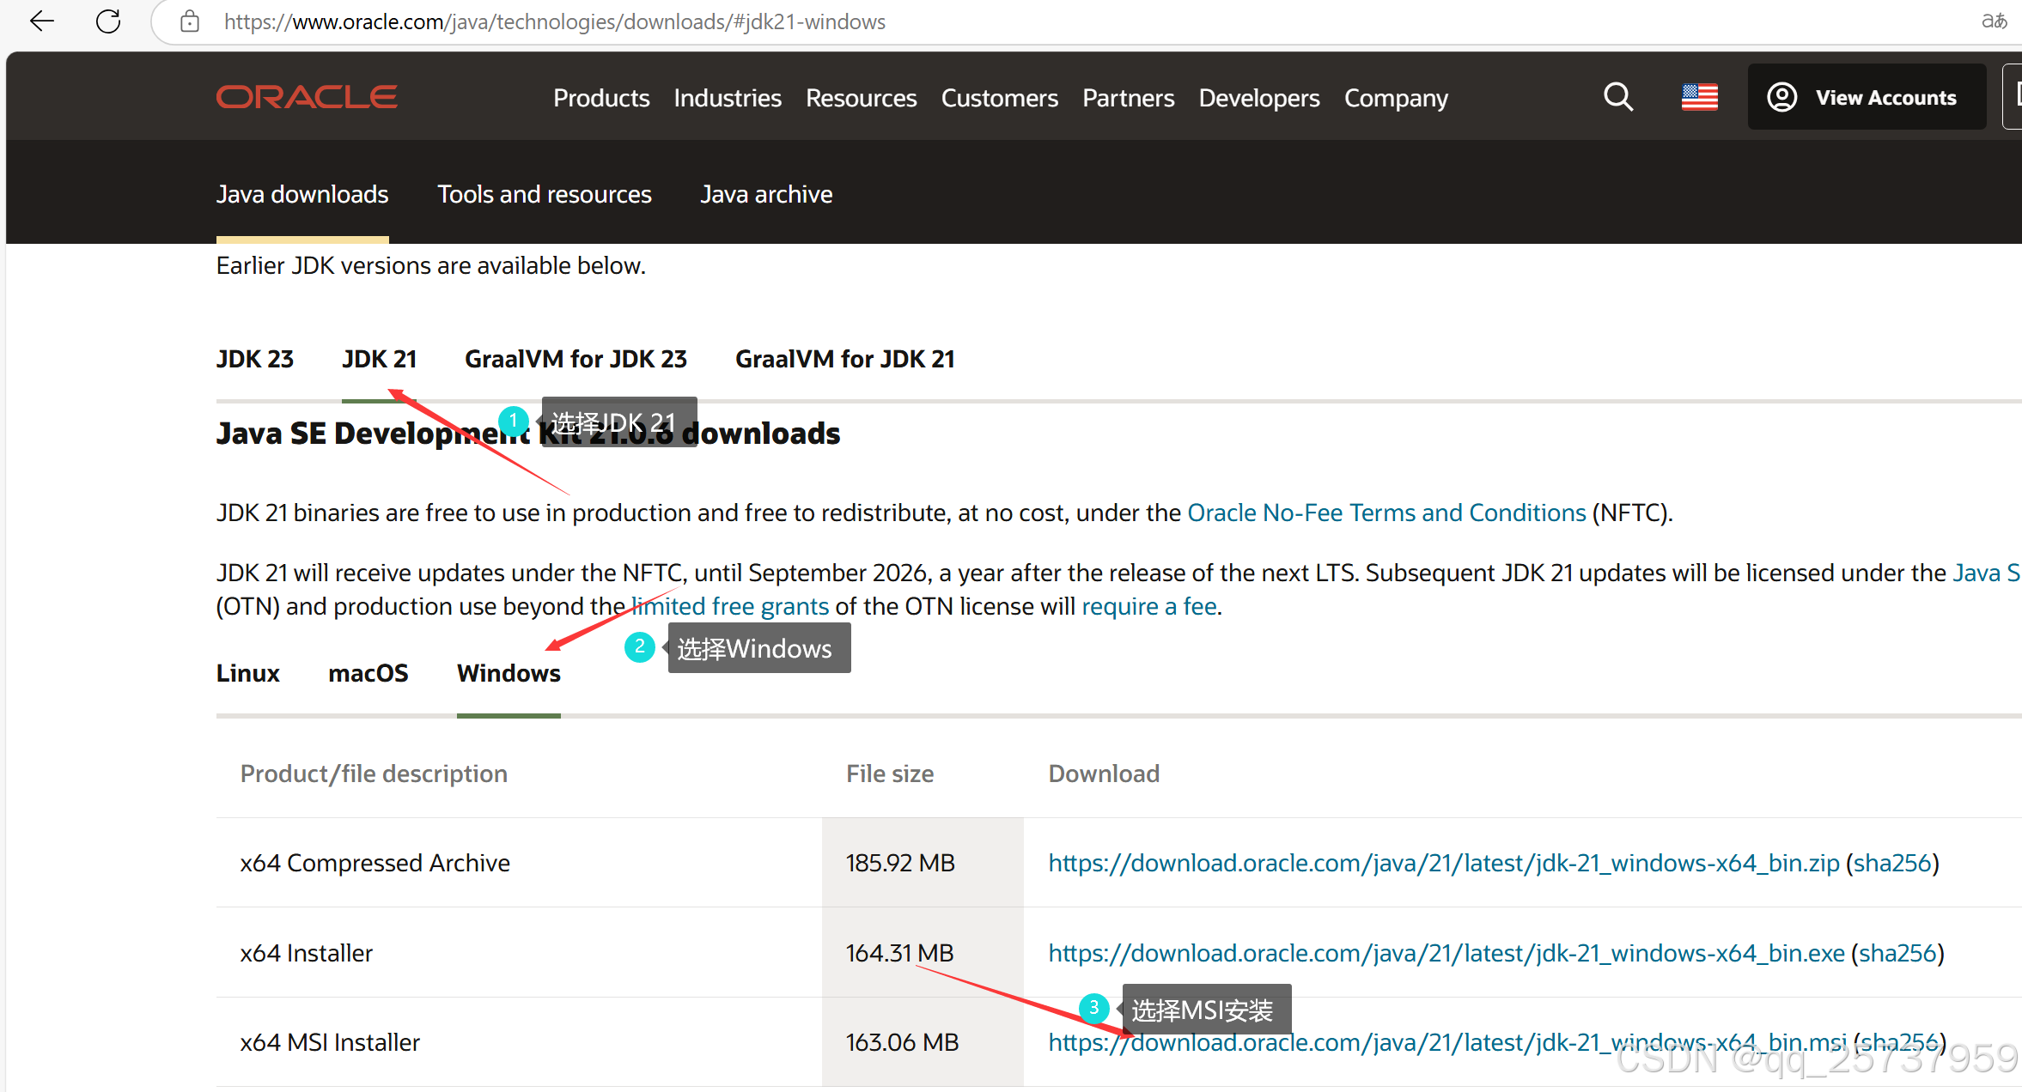
Task: Click the browser address bar URL
Action: [555, 21]
